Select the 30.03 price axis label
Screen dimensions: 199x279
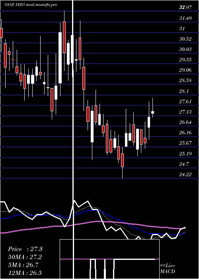coord(185,49)
